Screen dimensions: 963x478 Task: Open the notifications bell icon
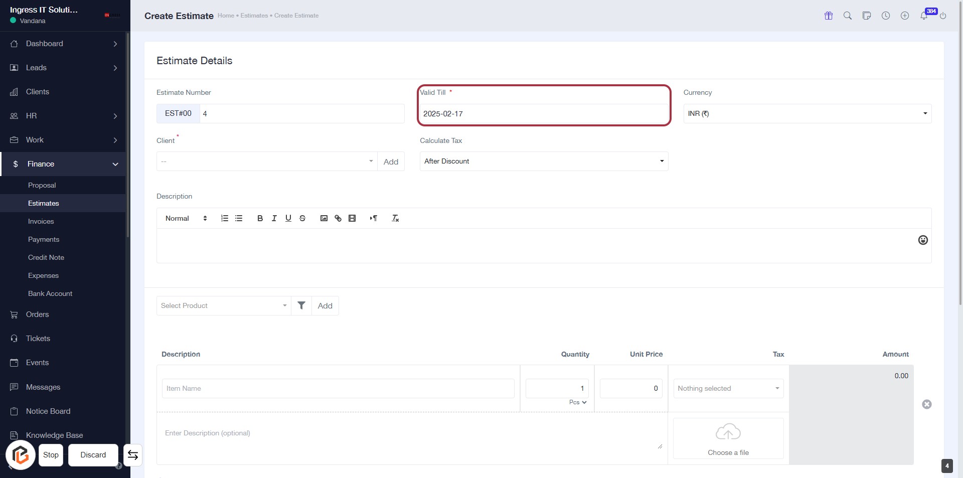[924, 16]
